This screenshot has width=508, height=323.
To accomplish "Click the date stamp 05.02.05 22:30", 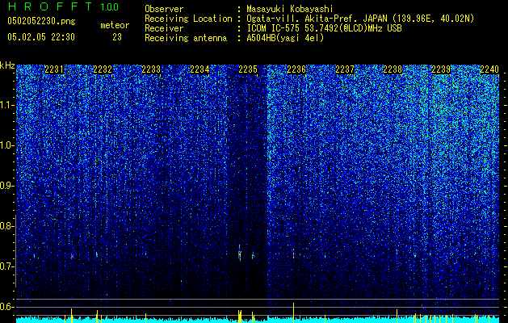I will pyautogui.click(x=41, y=37).
